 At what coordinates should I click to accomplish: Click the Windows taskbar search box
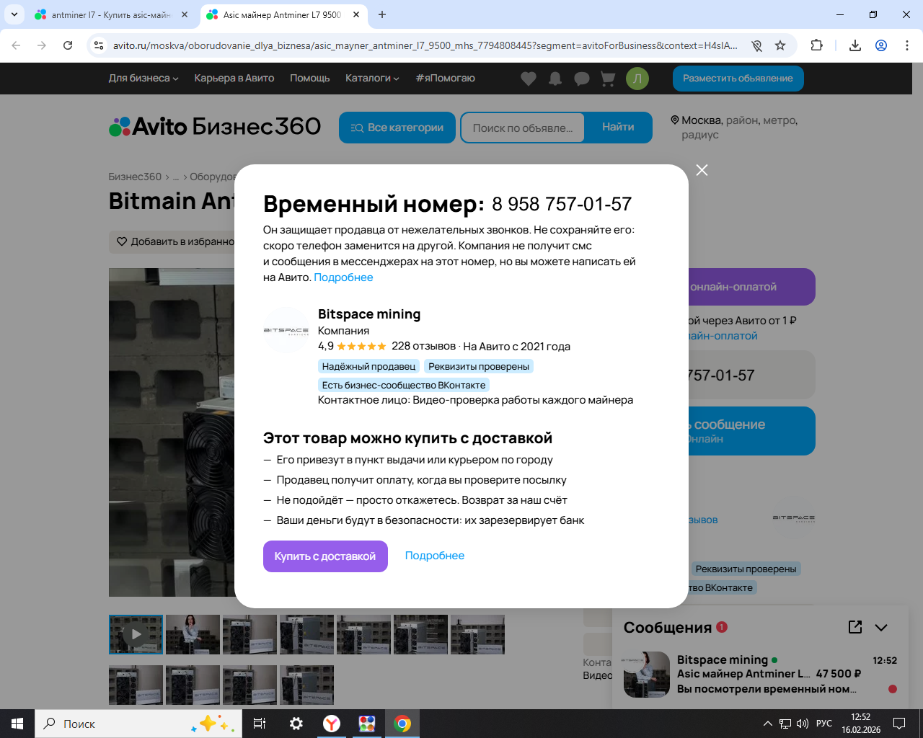click(x=138, y=724)
